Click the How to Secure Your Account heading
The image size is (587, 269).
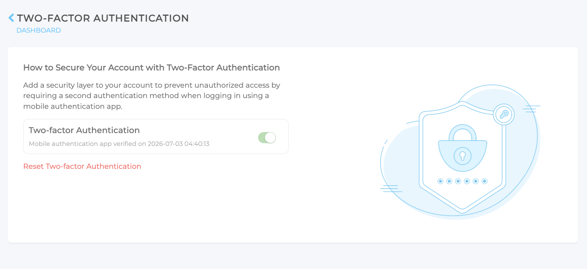click(152, 68)
